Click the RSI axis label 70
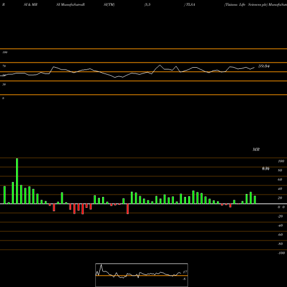The width and height of the screenshot is (287, 287). [4, 66]
